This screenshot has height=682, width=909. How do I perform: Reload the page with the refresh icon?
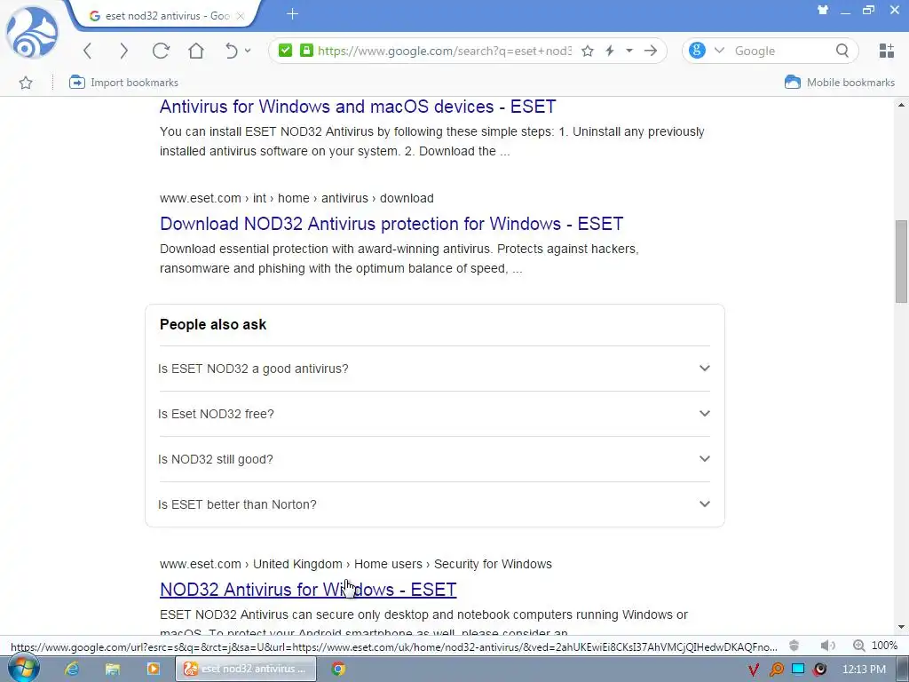pos(161,51)
